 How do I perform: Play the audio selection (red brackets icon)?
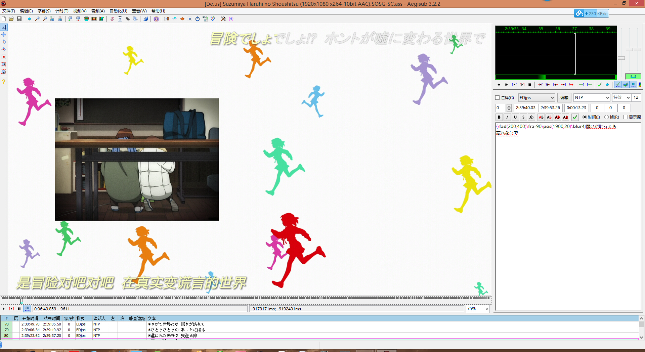pyautogui.click(x=522, y=85)
